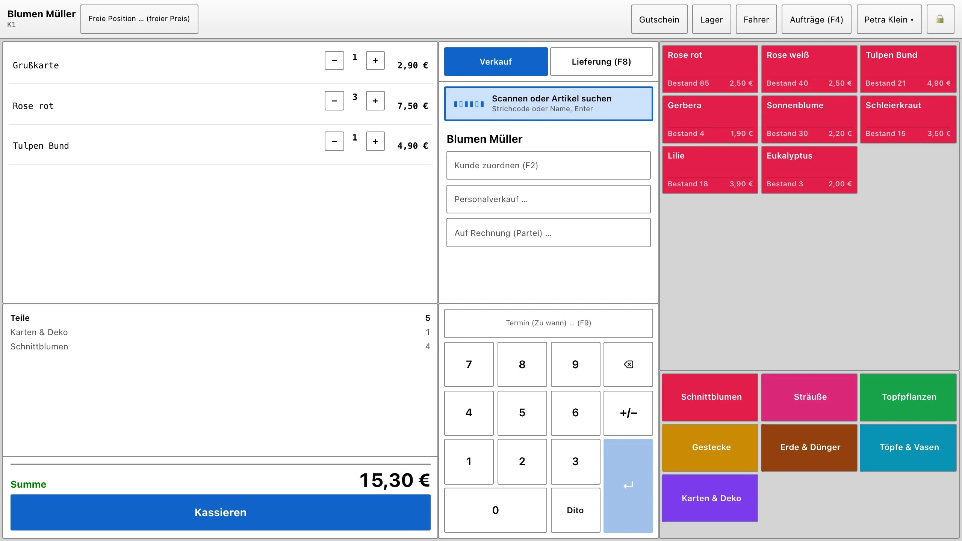962x541 pixels.
Task: Increase quantity of Rose rot
Action: pyautogui.click(x=375, y=101)
